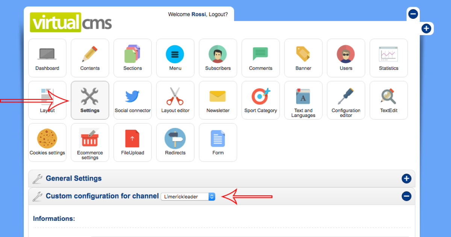
Task: Click the top-right plus expand button
Action: (426, 28)
